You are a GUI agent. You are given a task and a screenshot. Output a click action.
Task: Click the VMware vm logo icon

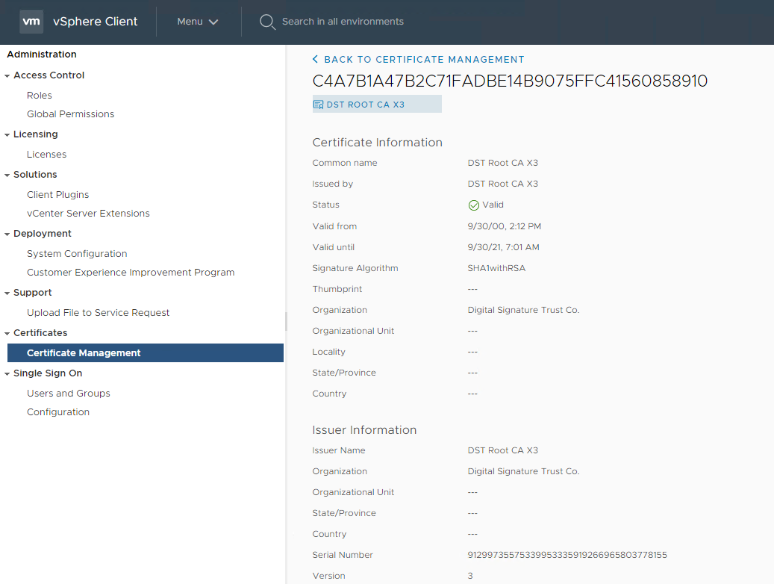(31, 21)
